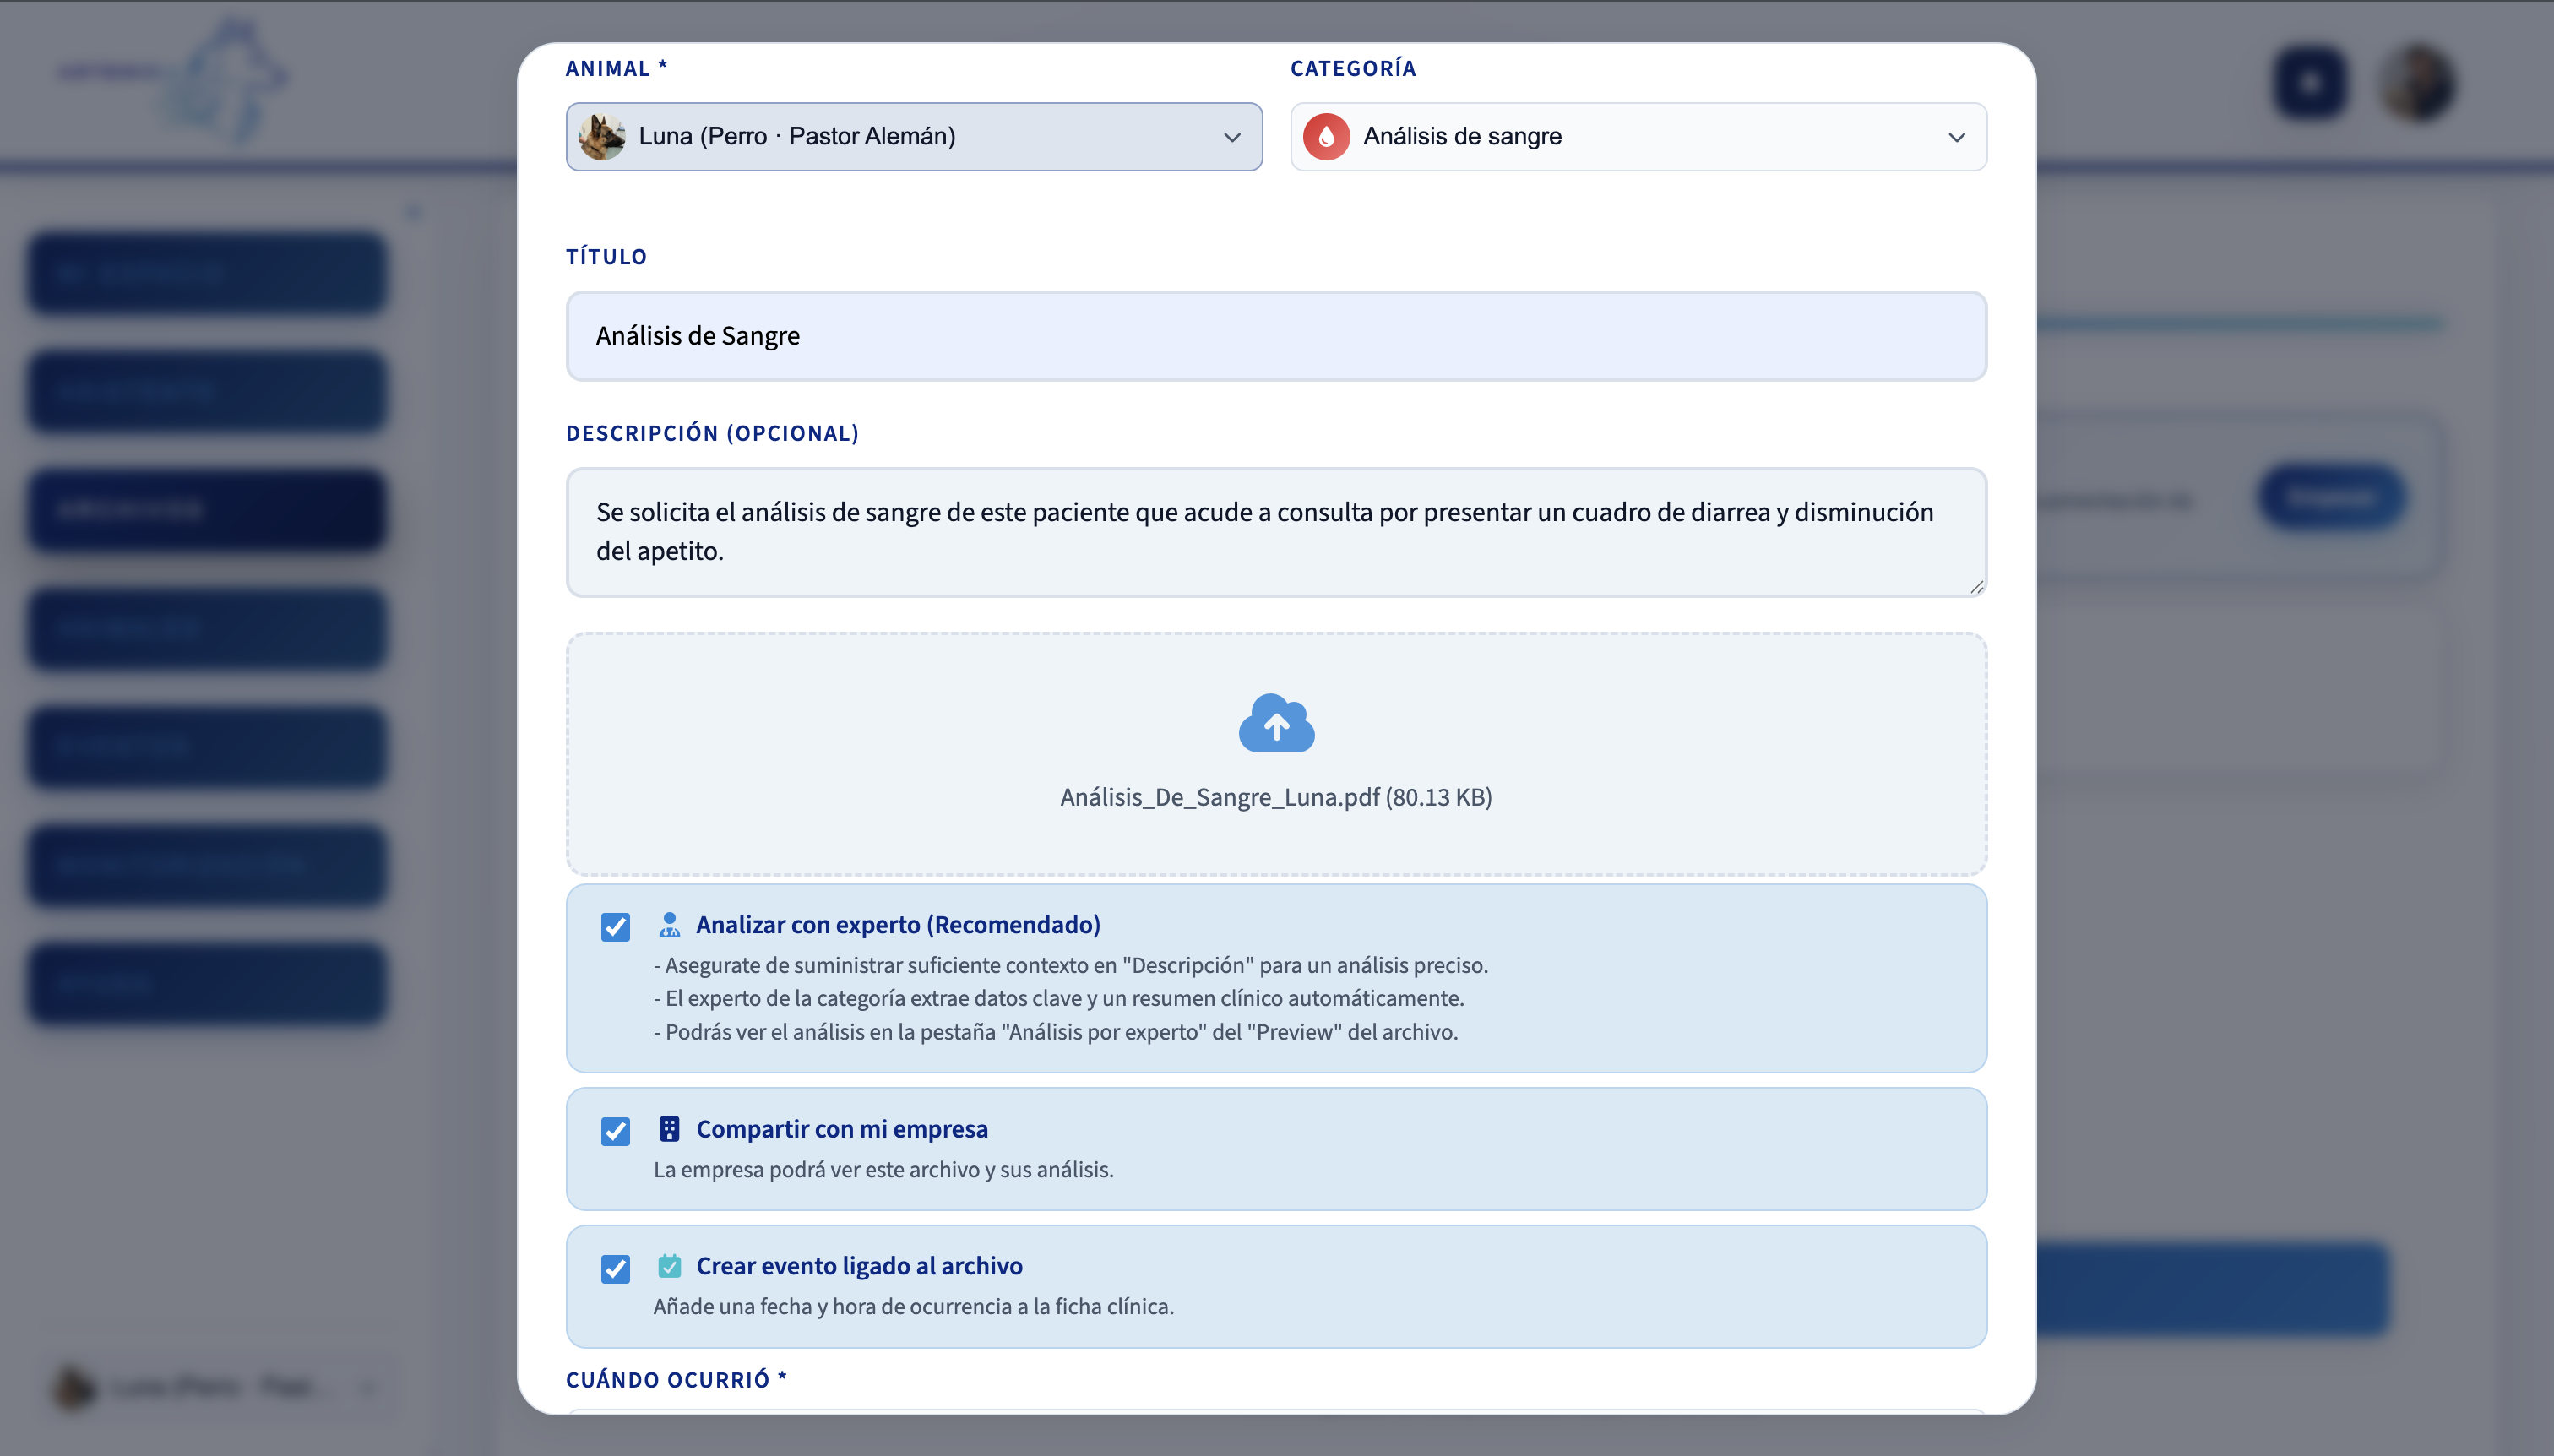Uncheck Analizar con experto checkbox
2554x1456 pixels.
(x=615, y=927)
